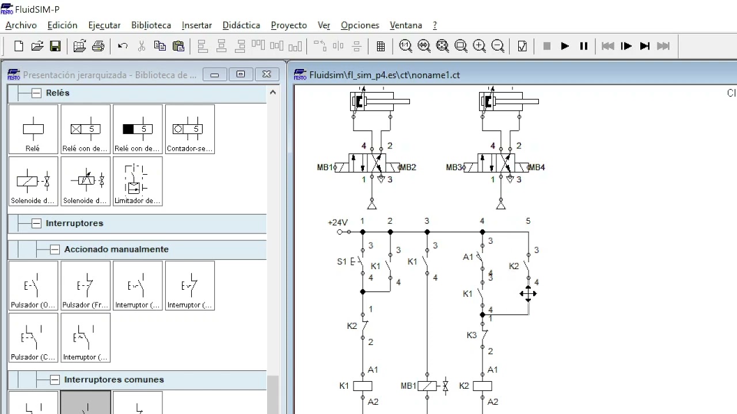Paste from clipboard using toolbar icon
This screenshot has width=737, height=414.
coord(178,47)
